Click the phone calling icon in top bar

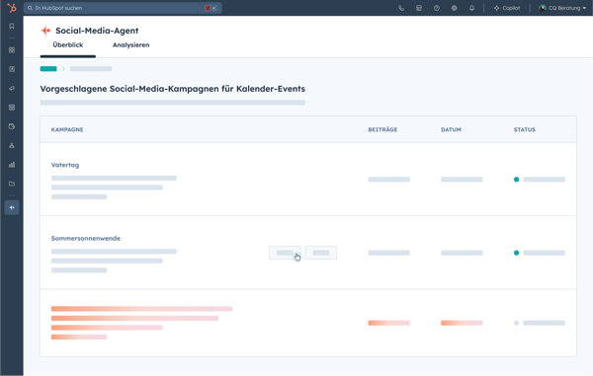pyautogui.click(x=401, y=8)
